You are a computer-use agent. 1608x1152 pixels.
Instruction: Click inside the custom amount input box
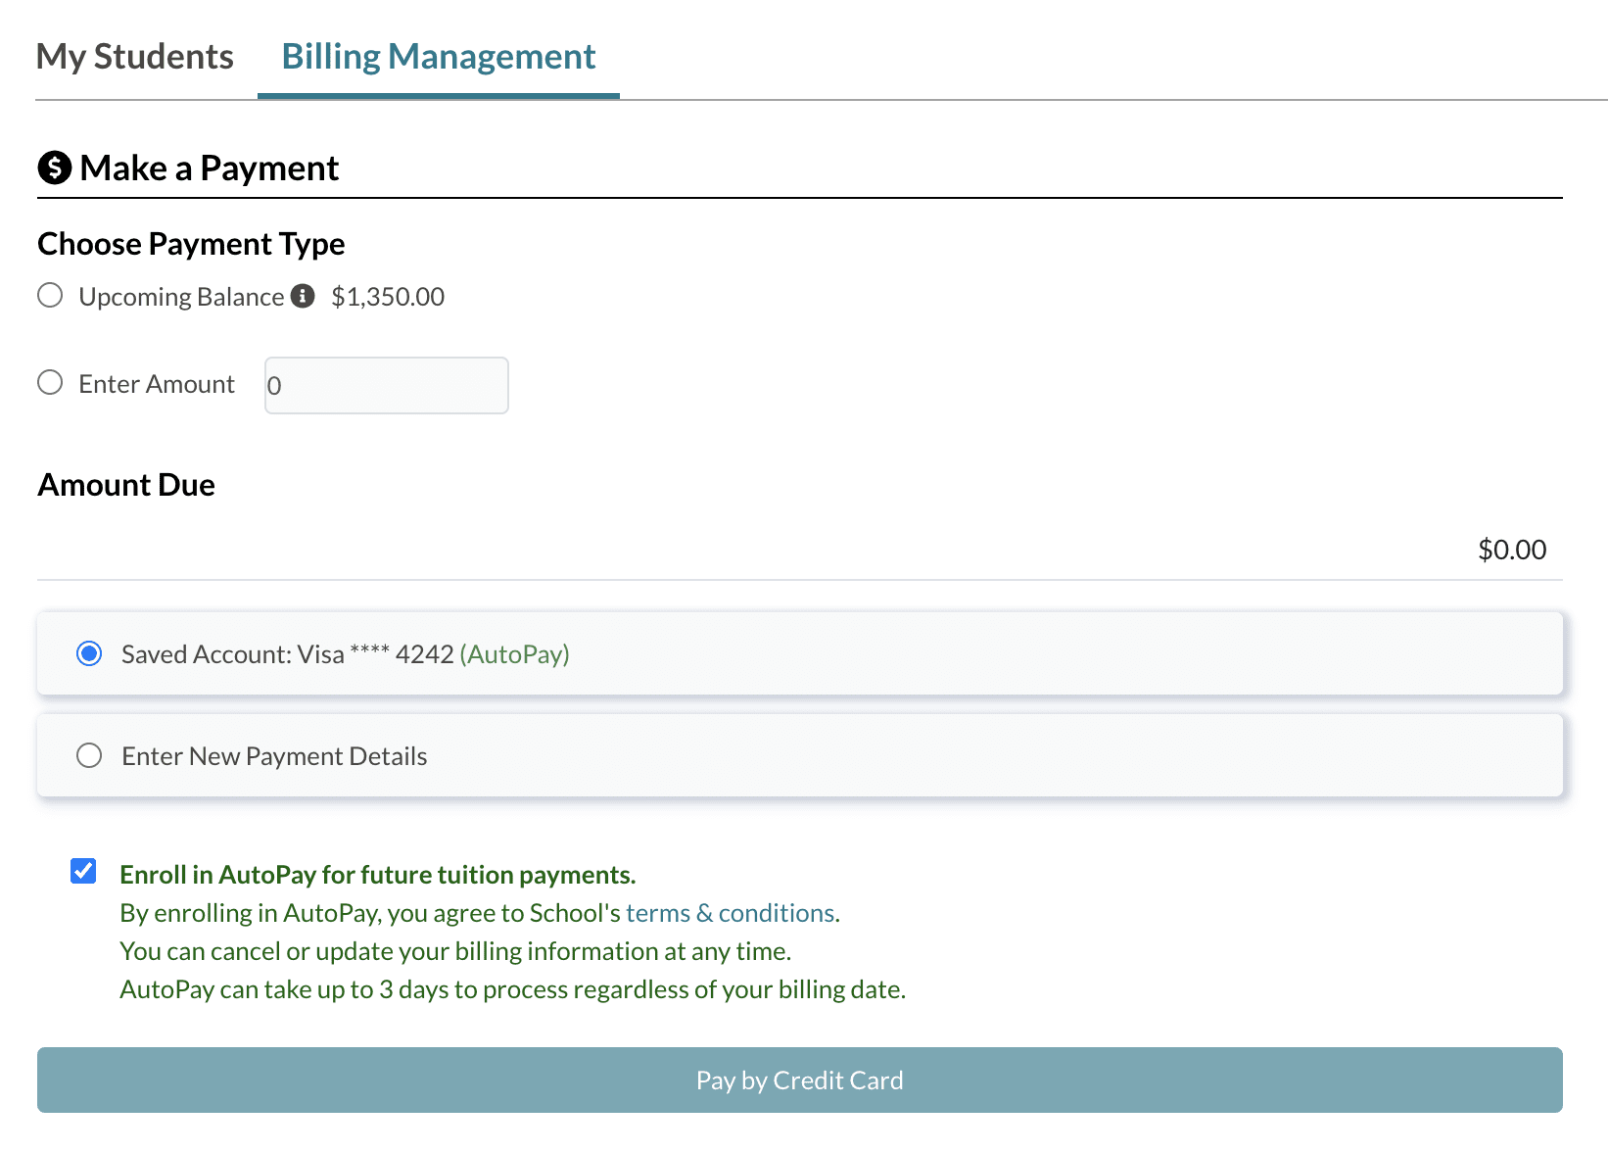tap(385, 385)
